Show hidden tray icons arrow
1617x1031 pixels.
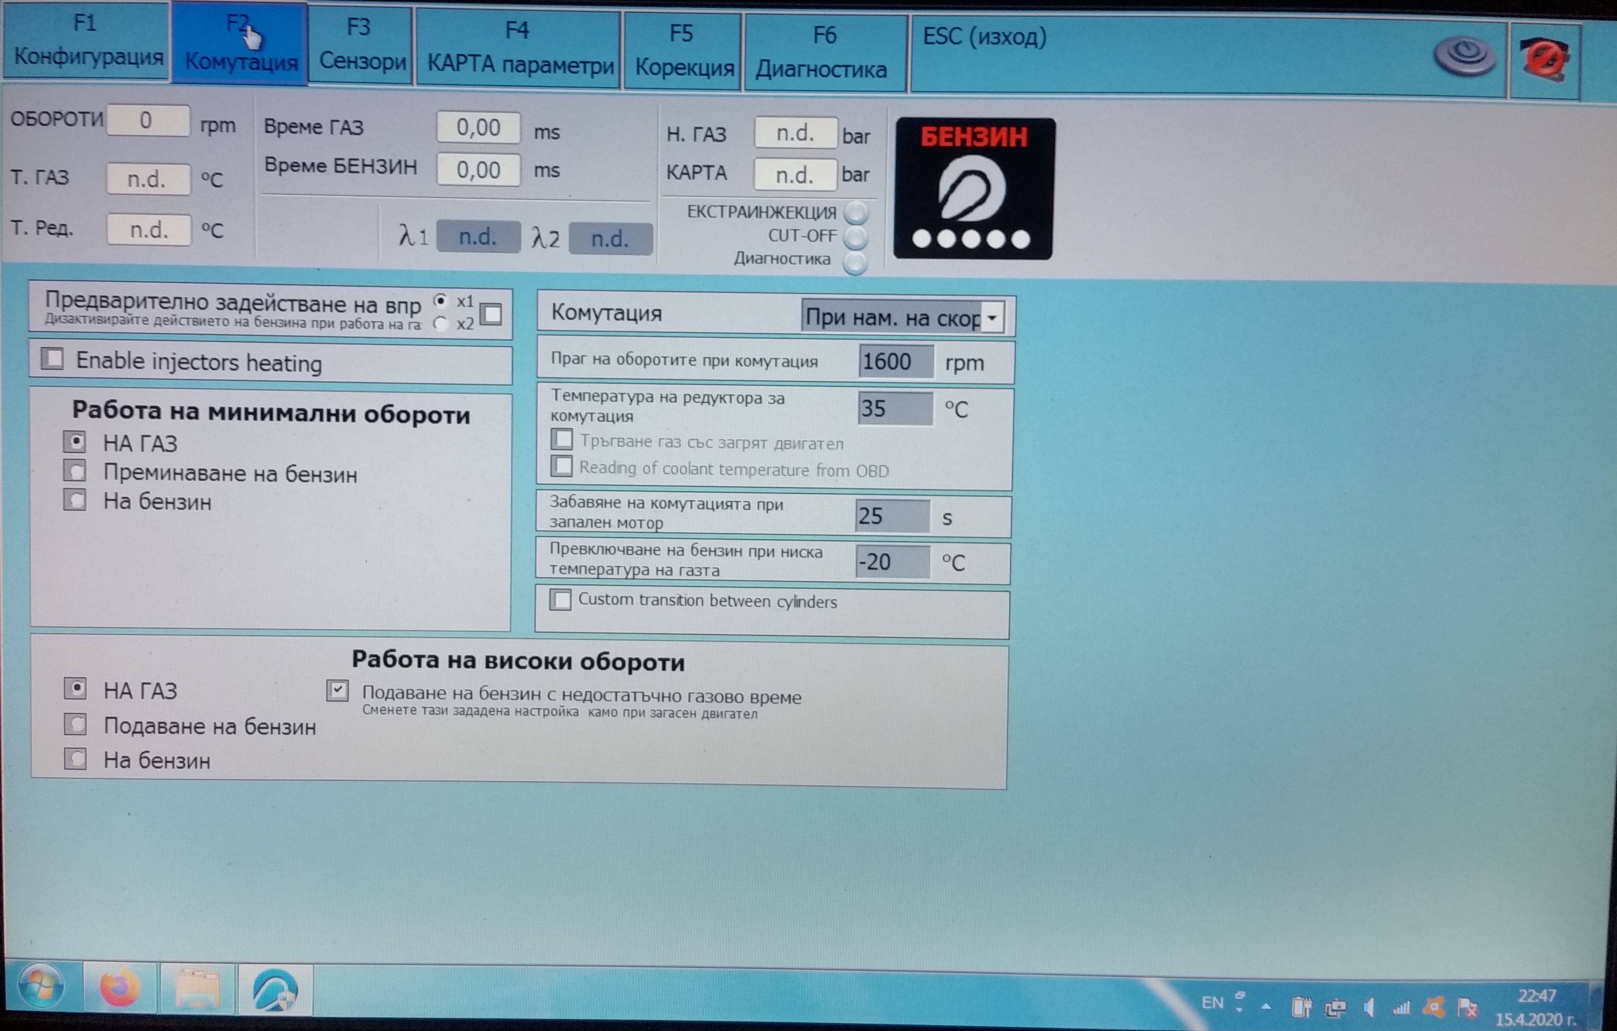(x=1266, y=1006)
